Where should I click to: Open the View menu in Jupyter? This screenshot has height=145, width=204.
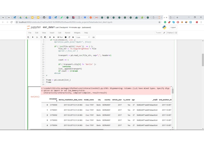[44, 33]
